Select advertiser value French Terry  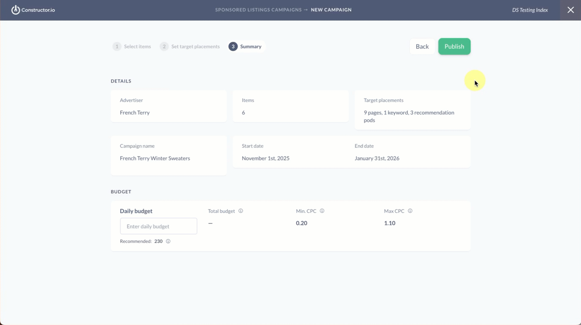point(135,113)
